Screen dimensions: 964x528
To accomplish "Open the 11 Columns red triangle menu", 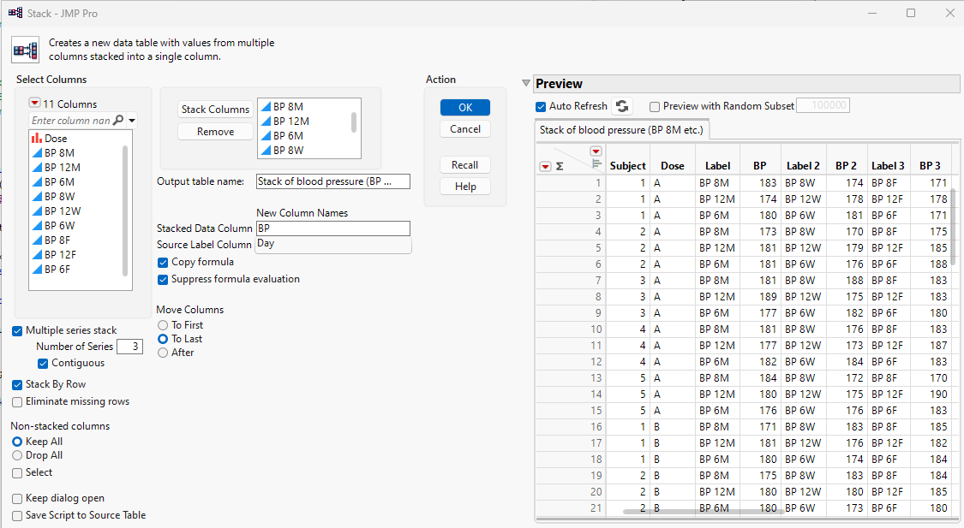I will coord(34,104).
